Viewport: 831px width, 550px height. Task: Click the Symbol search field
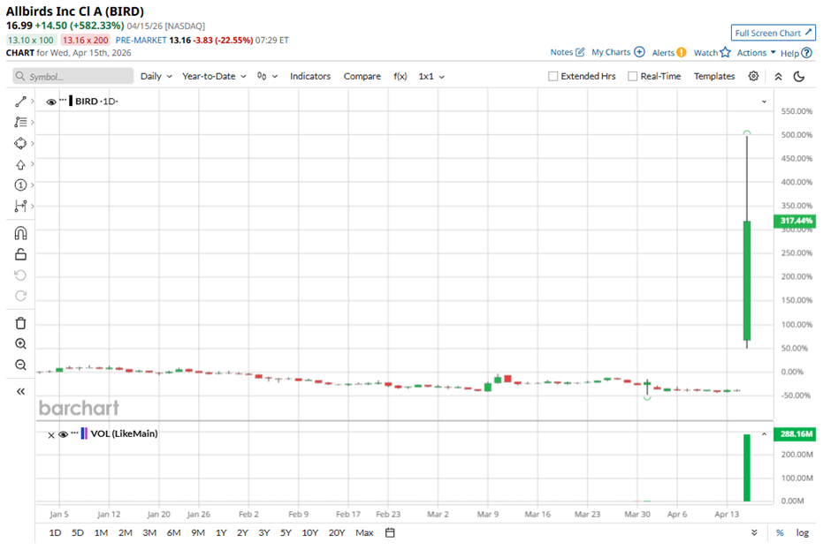(x=73, y=76)
